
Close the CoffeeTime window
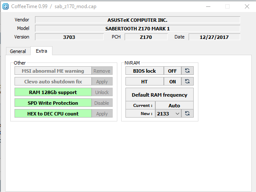pos(247,6)
